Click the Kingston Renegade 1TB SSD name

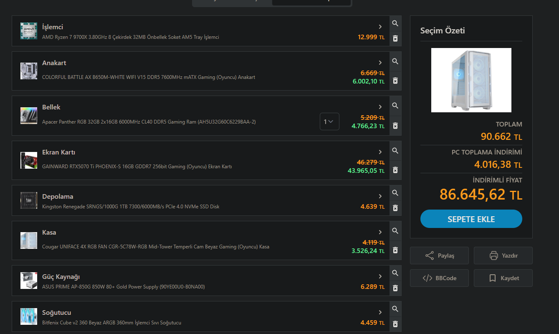click(131, 207)
